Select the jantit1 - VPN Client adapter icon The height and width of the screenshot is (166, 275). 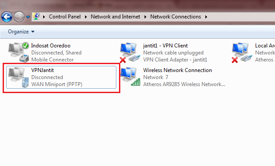(130, 52)
